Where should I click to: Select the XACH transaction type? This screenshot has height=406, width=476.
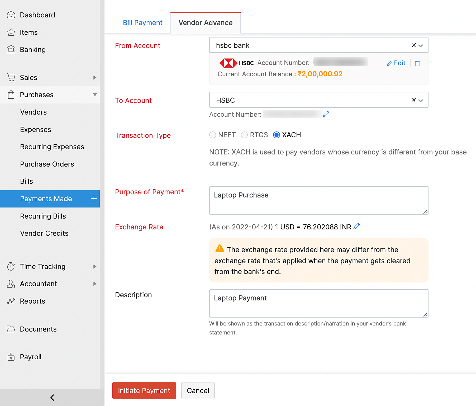pyautogui.click(x=276, y=135)
